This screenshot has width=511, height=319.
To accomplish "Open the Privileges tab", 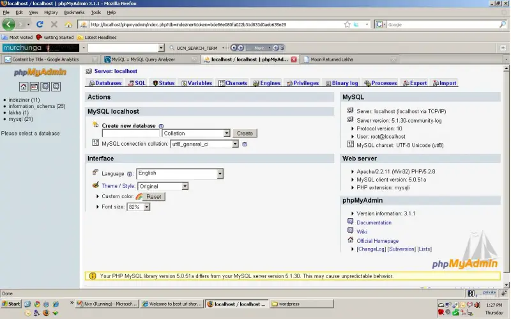I will 303,83.
